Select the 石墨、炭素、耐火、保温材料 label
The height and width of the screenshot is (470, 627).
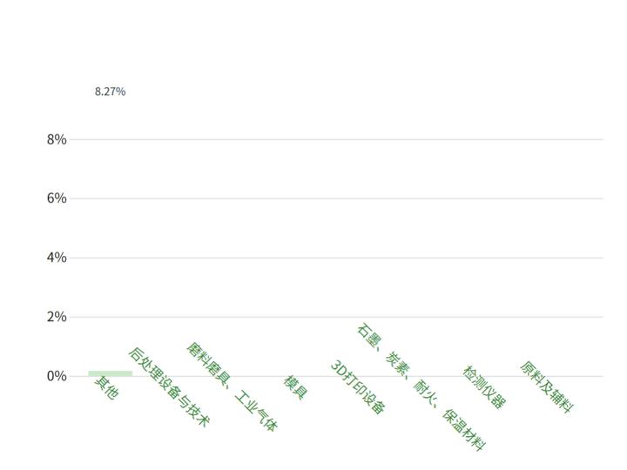point(421,387)
